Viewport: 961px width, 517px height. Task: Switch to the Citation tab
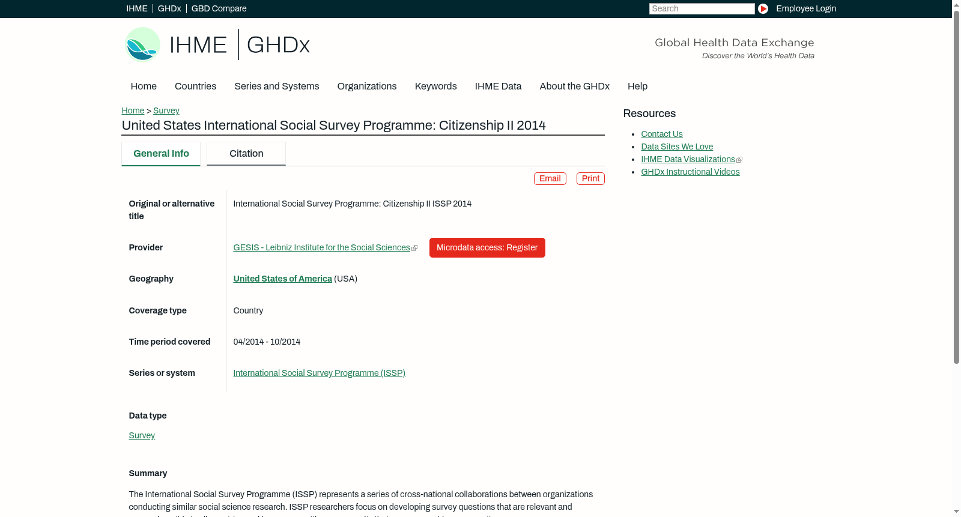(246, 154)
